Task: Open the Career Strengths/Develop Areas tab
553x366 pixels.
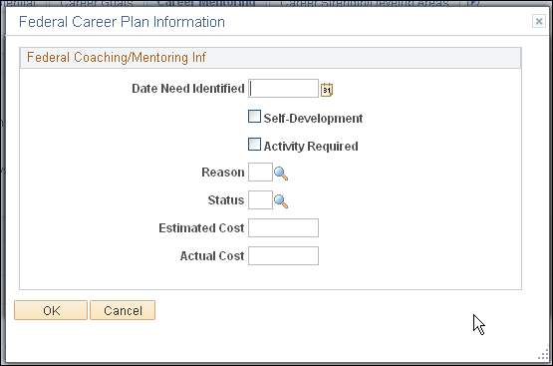Action: (365, 3)
